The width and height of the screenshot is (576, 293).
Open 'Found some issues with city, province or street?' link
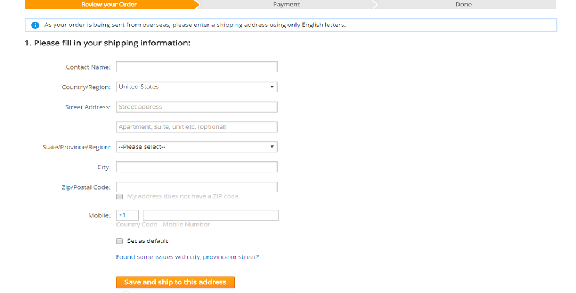point(187,257)
